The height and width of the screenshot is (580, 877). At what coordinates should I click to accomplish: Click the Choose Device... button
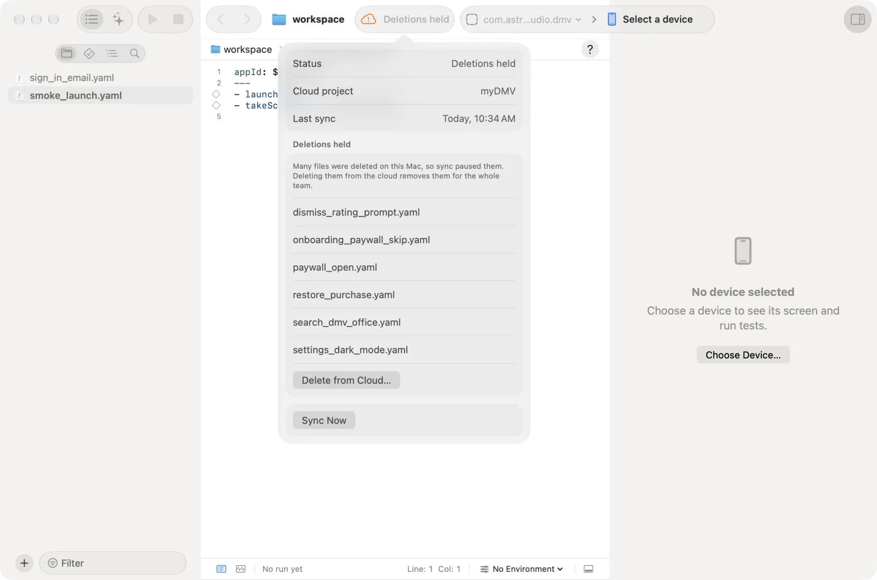pos(743,355)
